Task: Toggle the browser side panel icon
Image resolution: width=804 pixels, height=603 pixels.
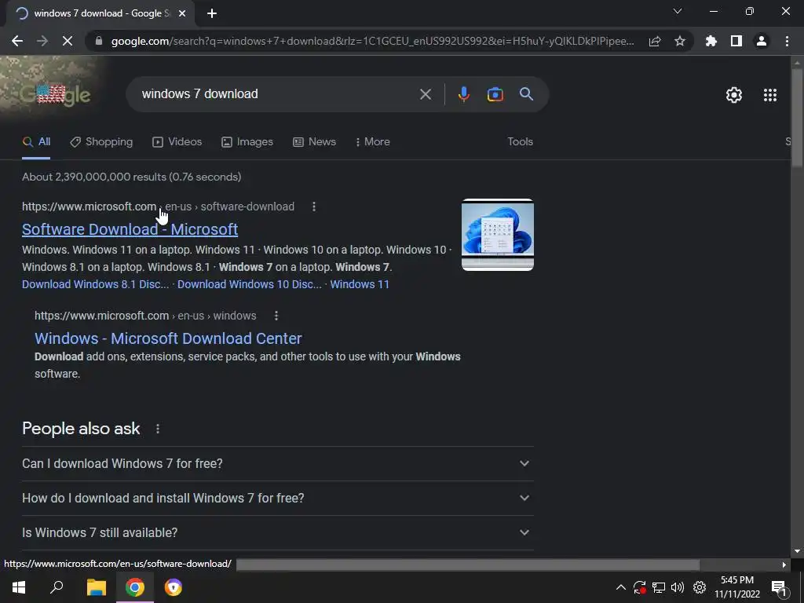Action: pos(736,41)
